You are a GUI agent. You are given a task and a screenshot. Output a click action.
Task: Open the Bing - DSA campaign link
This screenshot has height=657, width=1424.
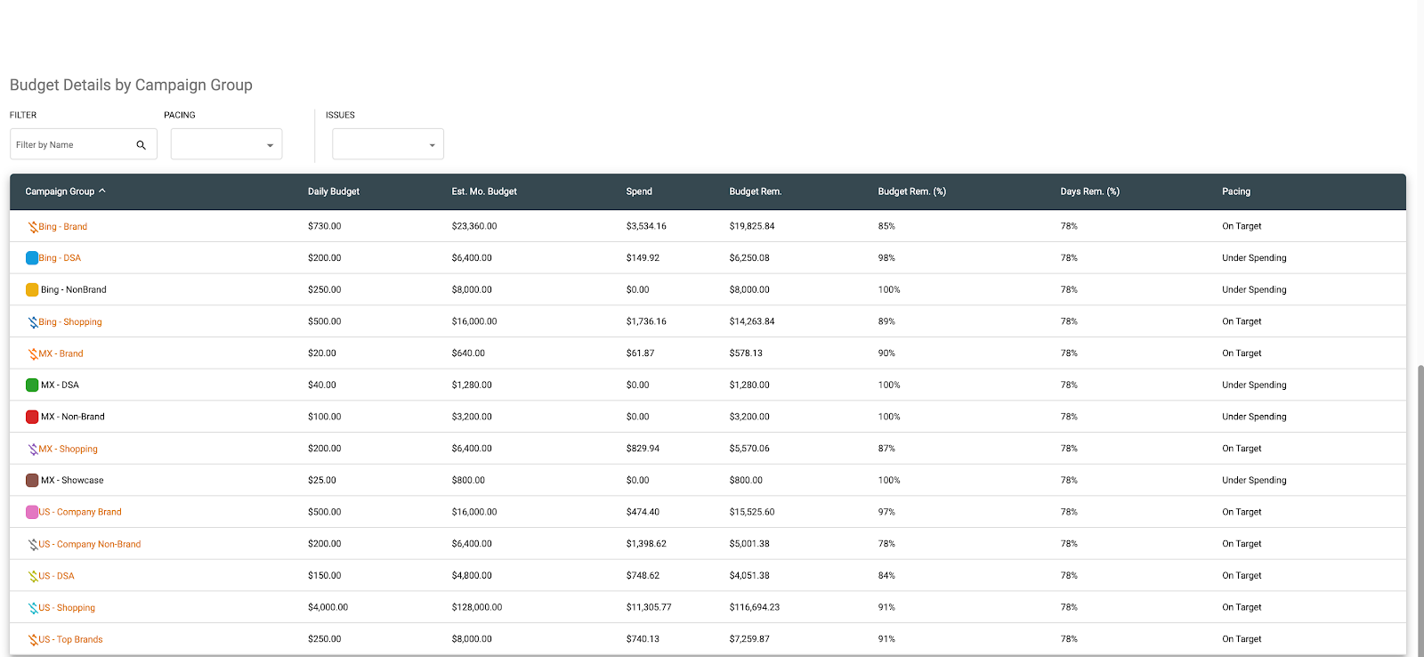click(x=60, y=258)
